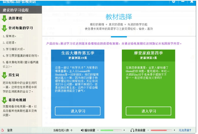Enter study for 生活大爆炸第五季
The width and height of the screenshot is (198, 134).
tap(78, 111)
